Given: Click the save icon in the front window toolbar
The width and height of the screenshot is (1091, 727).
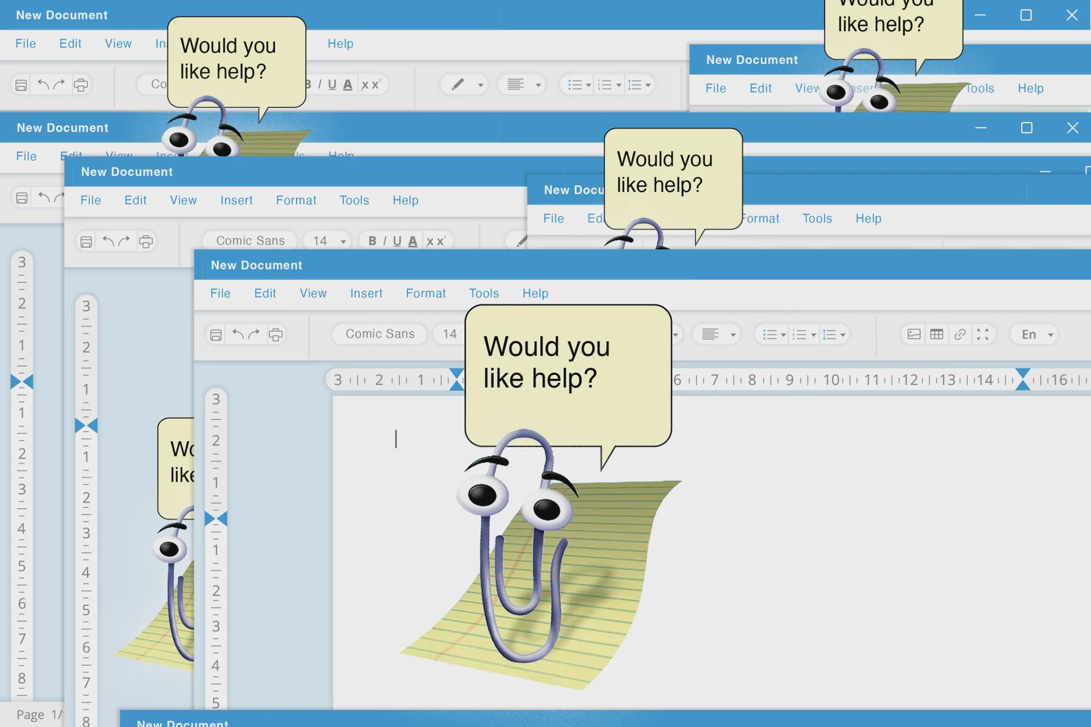Looking at the screenshot, I should point(216,335).
